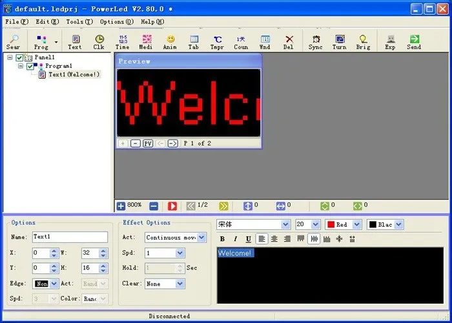This screenshot has width=452, height=323.
Task: Open the Tools menu
Action: coord(79,21)
